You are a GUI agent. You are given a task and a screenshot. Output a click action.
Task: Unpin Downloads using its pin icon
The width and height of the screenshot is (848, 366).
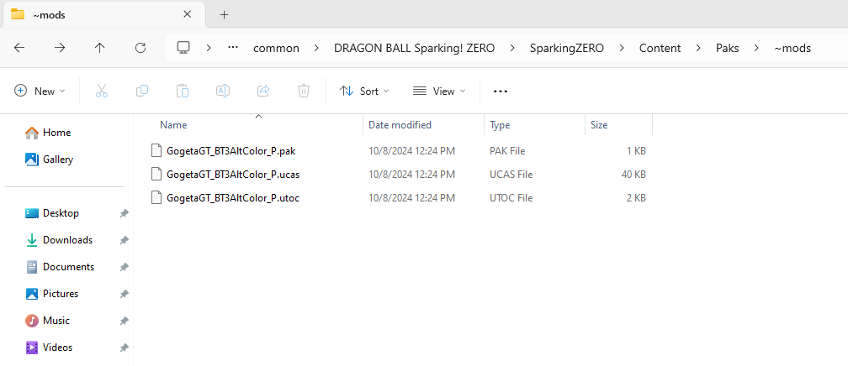[124, 240]
